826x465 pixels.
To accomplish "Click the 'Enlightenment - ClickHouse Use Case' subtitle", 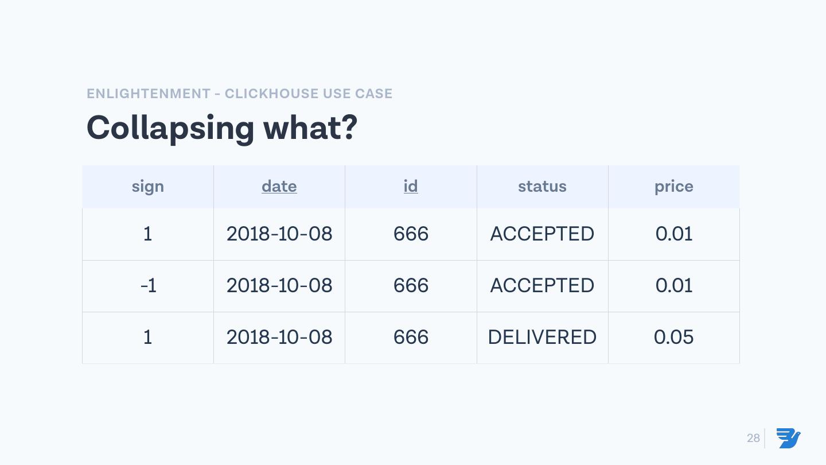I will (x=240, y=94).
